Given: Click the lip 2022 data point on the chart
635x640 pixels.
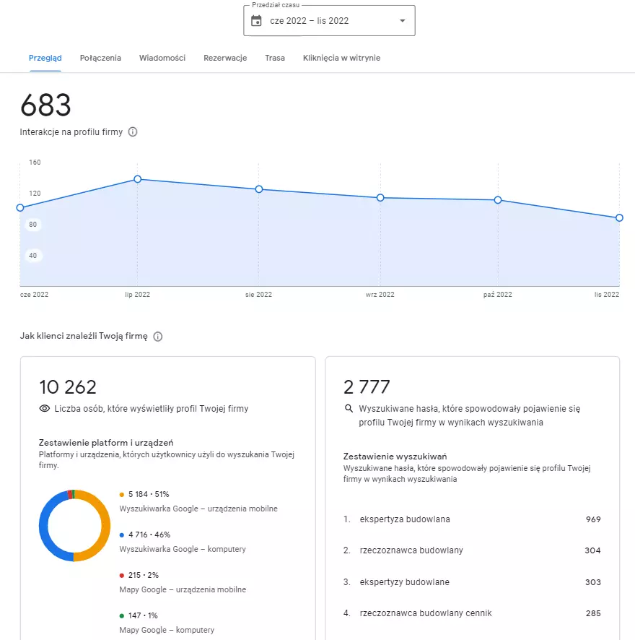Looking at the screenshot, I should click(x=138, y=179).
